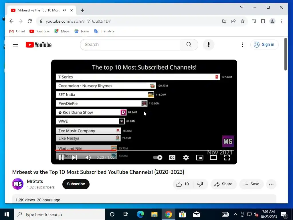Open Chrome media controls
The height and width of the screenshot is (220, 293).
tap(254, 21)
